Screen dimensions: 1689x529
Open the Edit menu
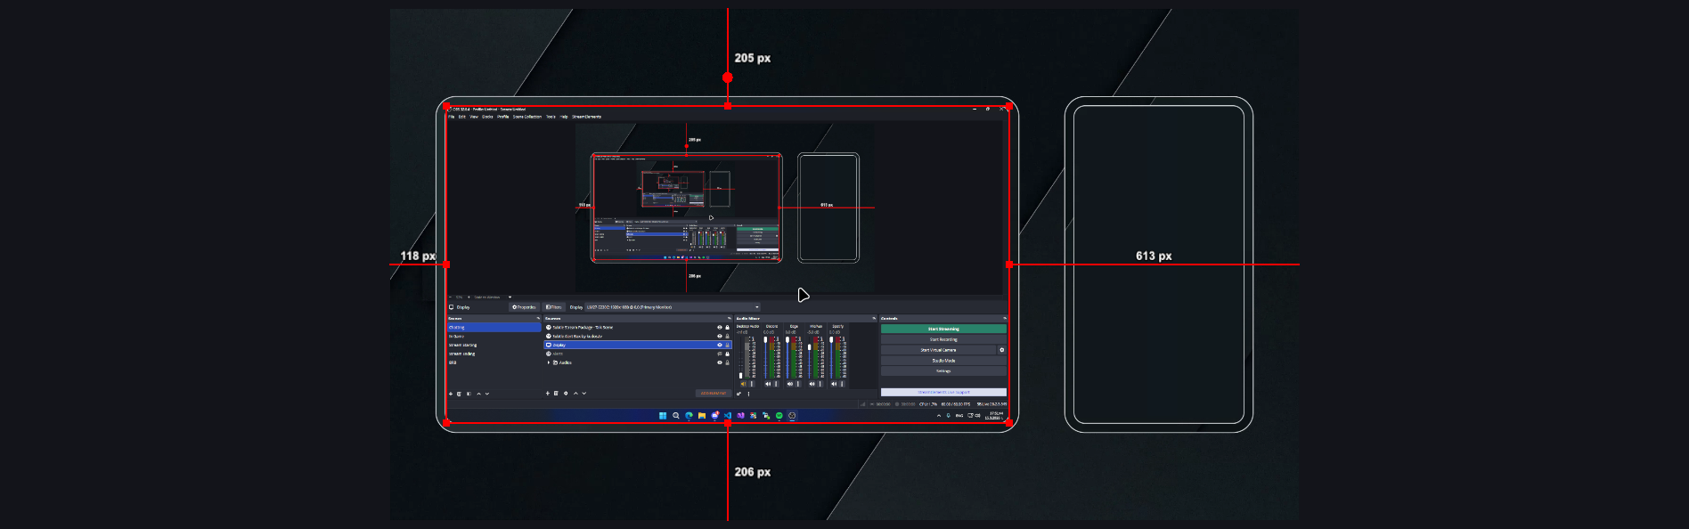coord(461,117)
